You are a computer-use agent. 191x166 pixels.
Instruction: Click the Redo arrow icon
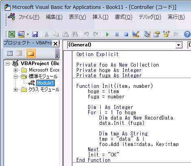pyautogui.click(x=95, y=34)
